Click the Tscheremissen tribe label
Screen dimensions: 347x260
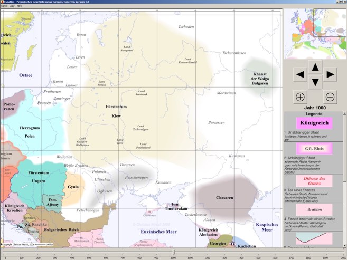click(x=234, y=53)
